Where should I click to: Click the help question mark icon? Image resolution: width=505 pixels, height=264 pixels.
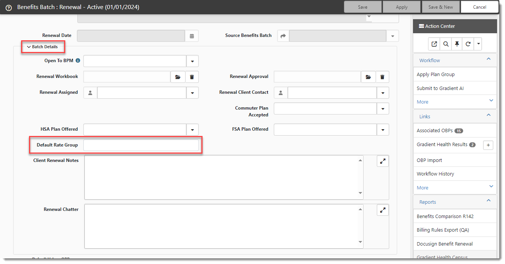coord(9,8)
